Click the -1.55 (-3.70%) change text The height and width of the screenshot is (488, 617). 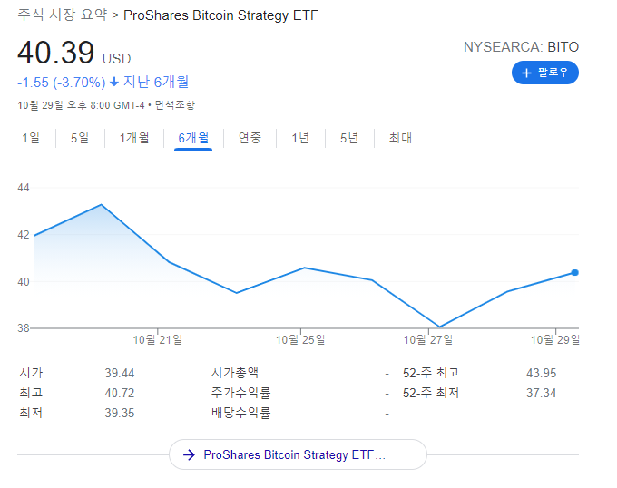tap(62, 83)
